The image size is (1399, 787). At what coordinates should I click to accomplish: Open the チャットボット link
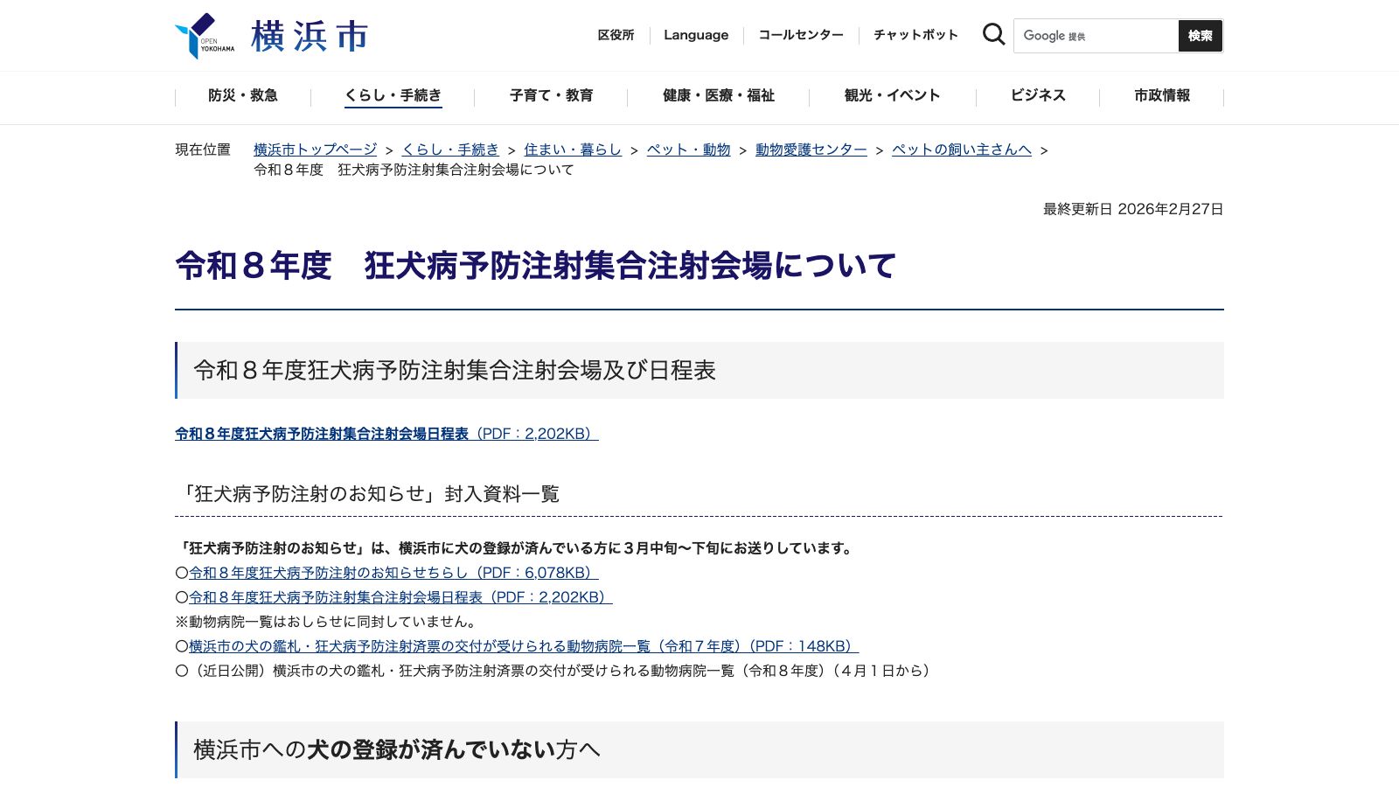(915, 35)
